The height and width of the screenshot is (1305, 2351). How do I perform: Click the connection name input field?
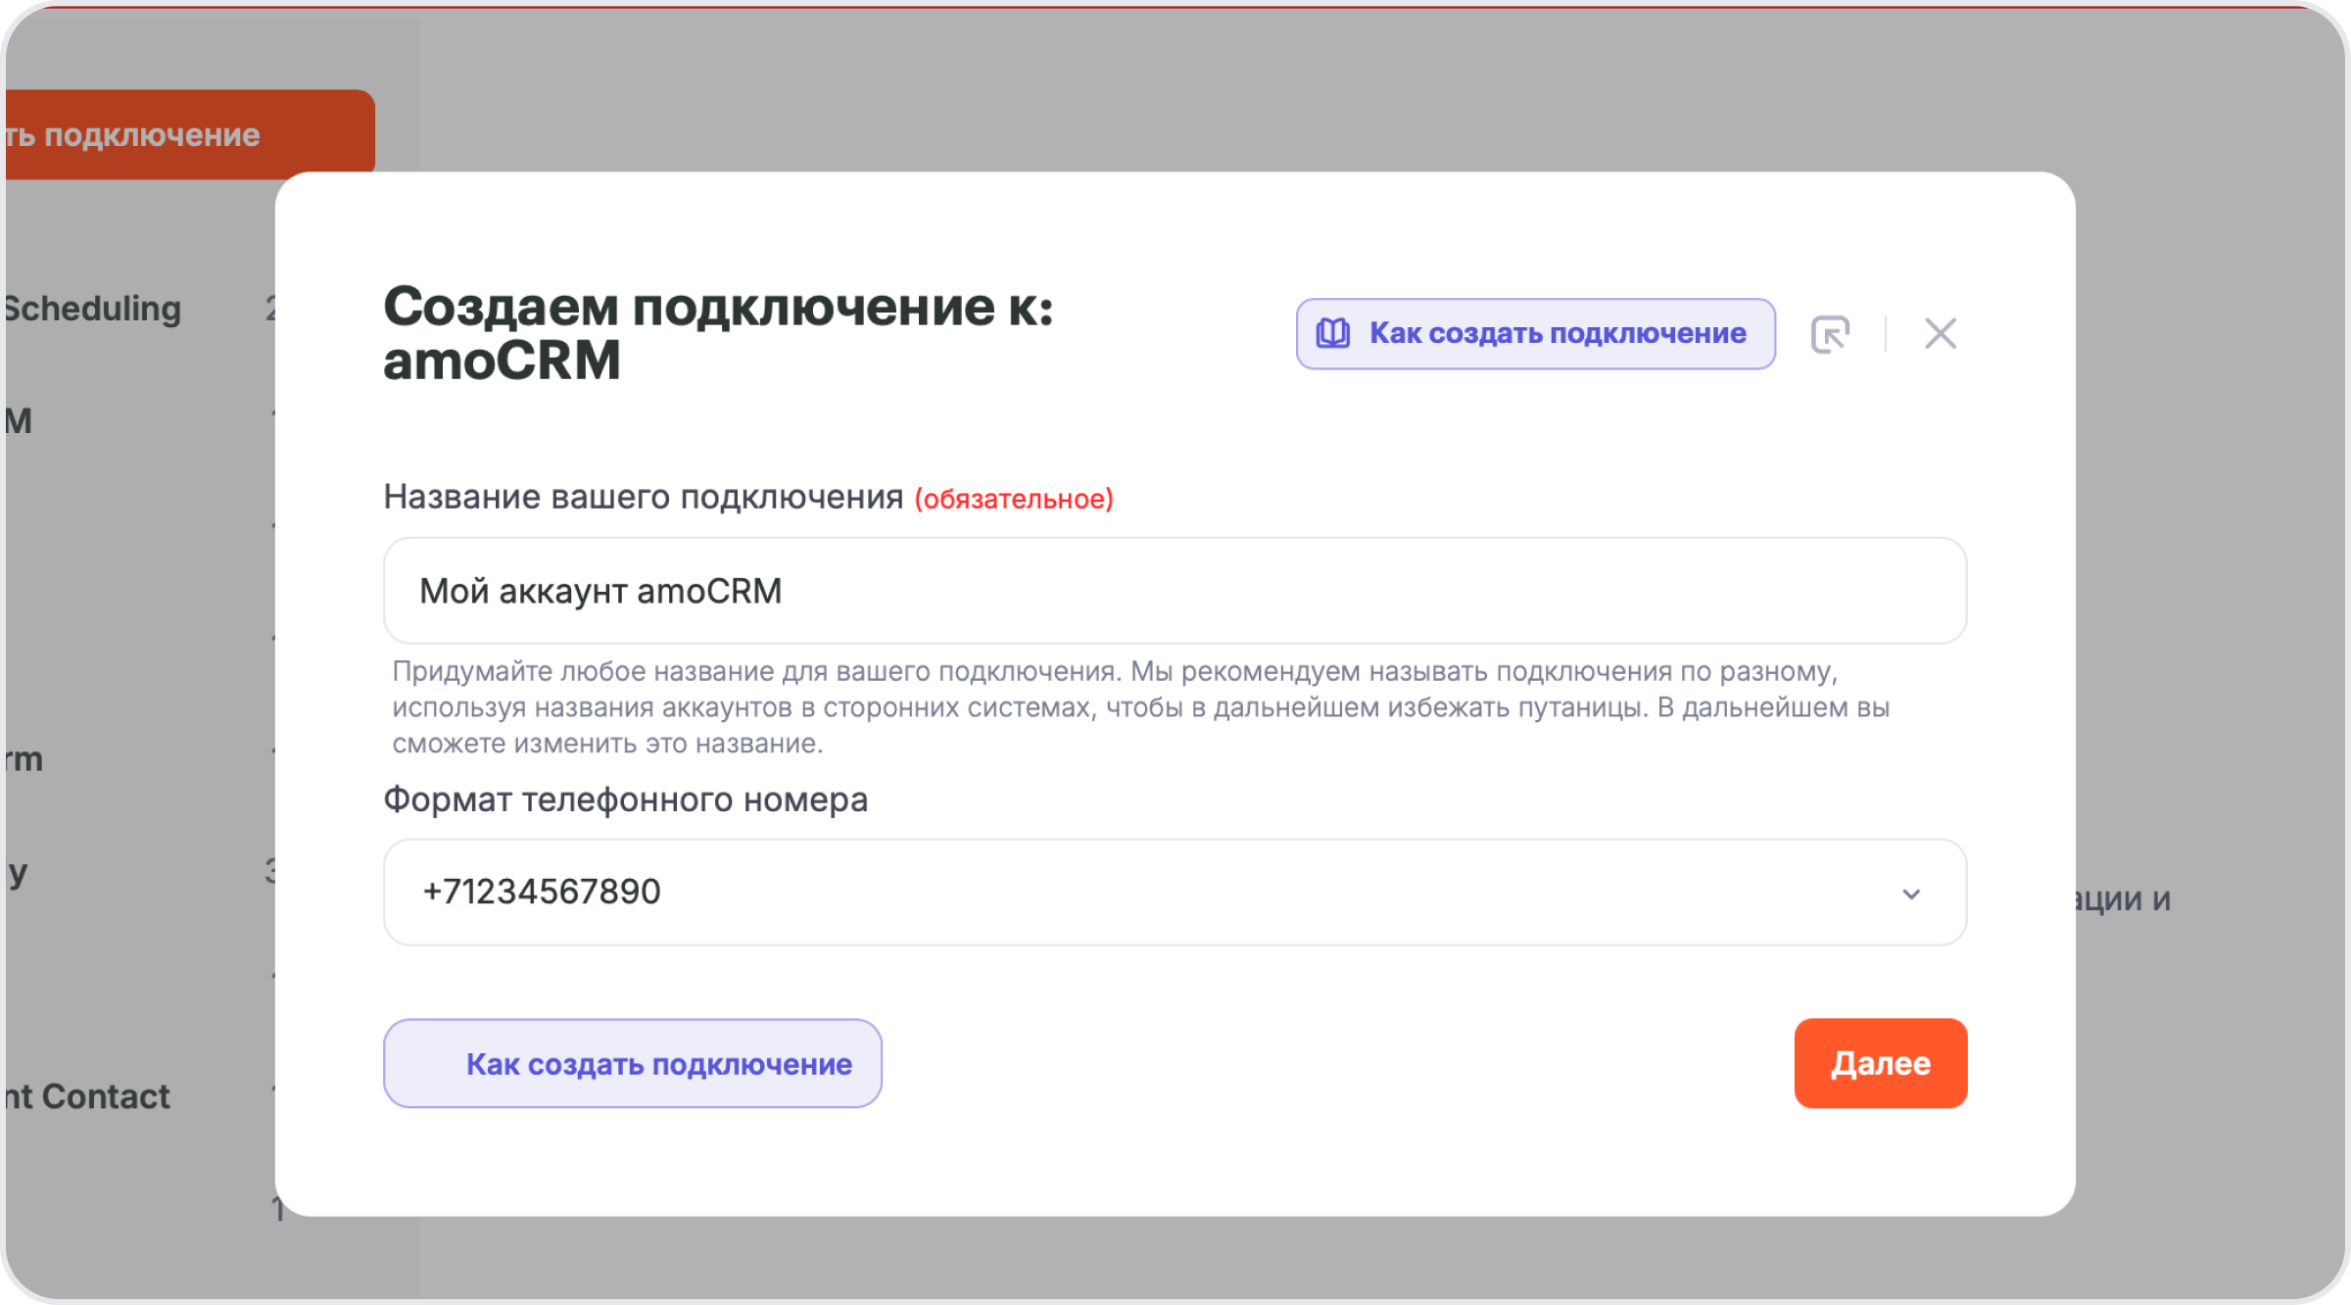point(1174,591)
